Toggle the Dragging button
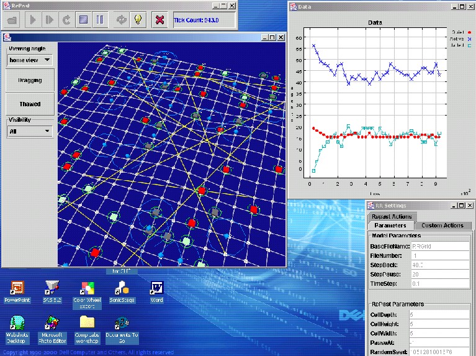Image resolution: width=476 pixels, height=356 pixels. (30, 80)
